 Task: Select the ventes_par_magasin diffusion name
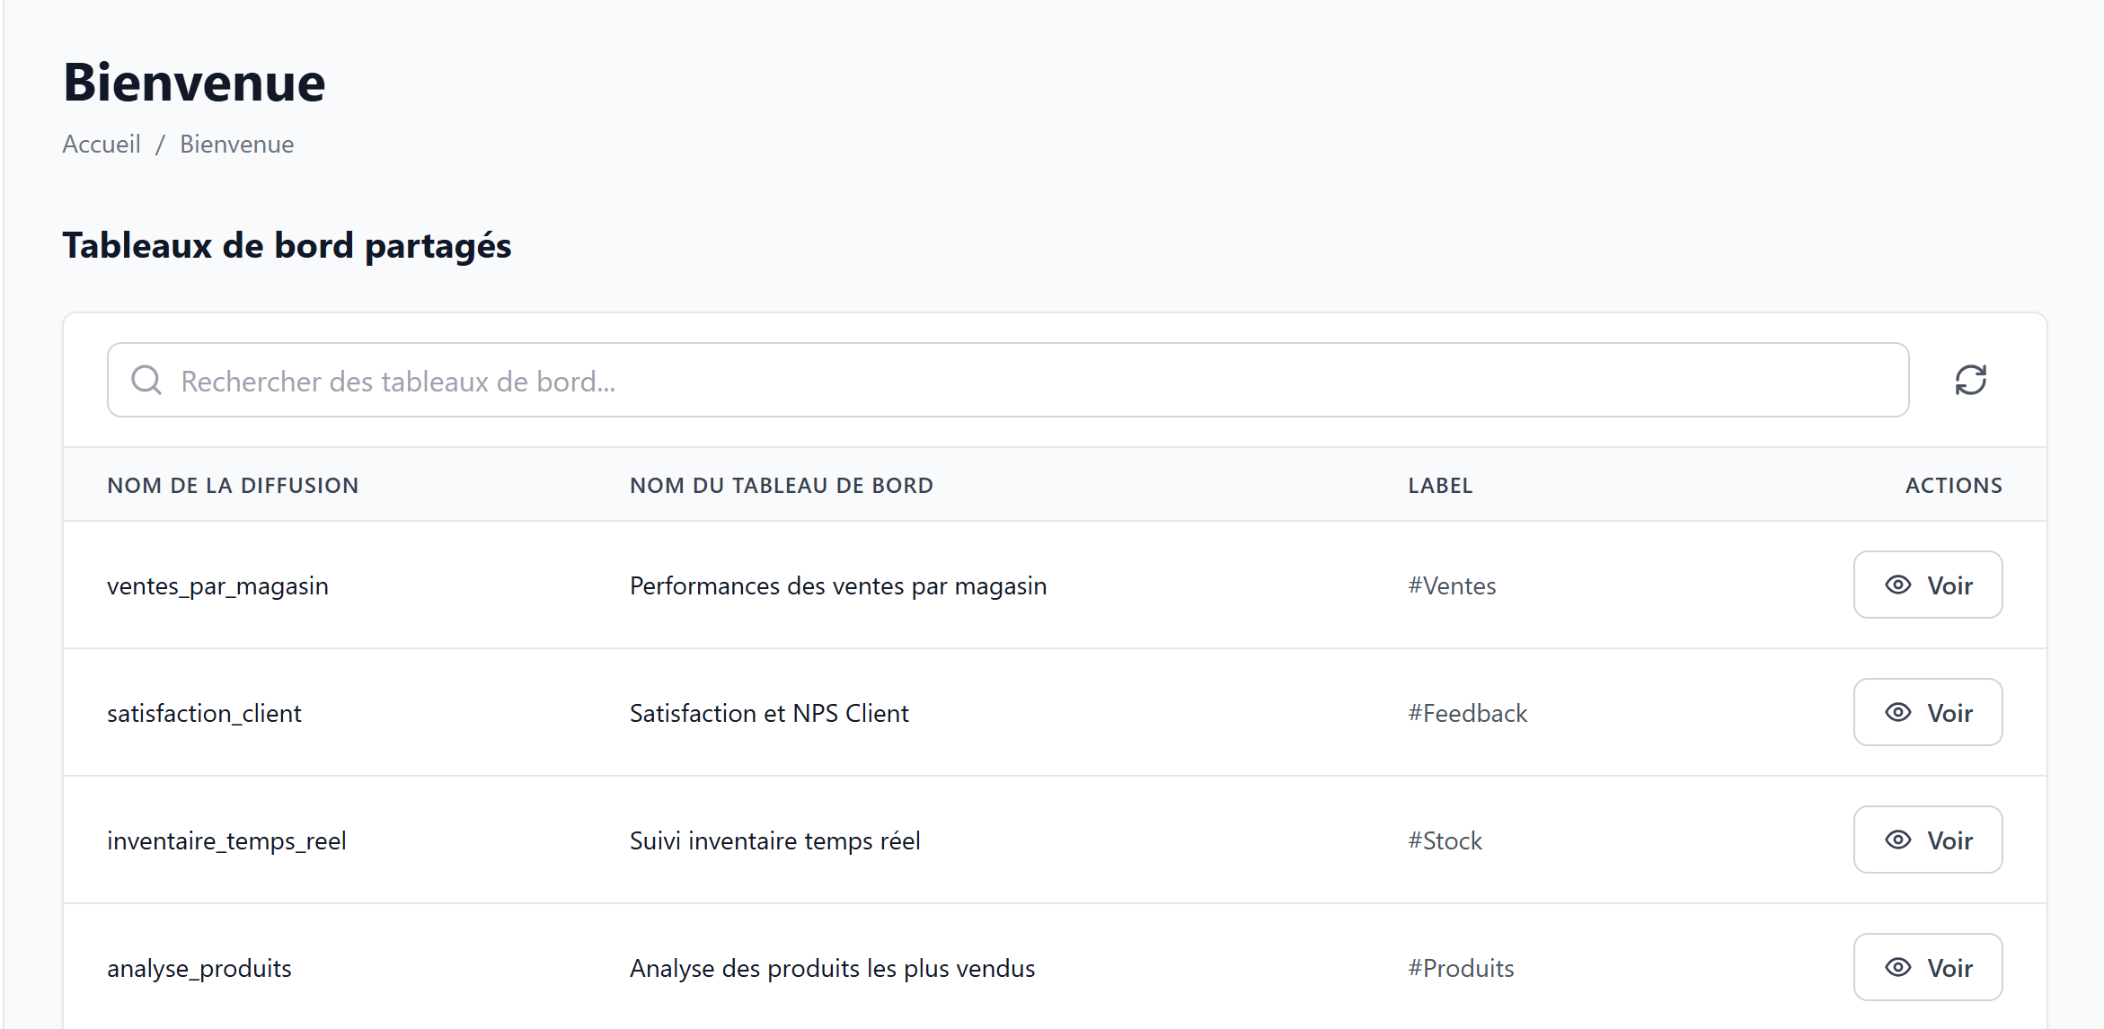tap(217, 585)
